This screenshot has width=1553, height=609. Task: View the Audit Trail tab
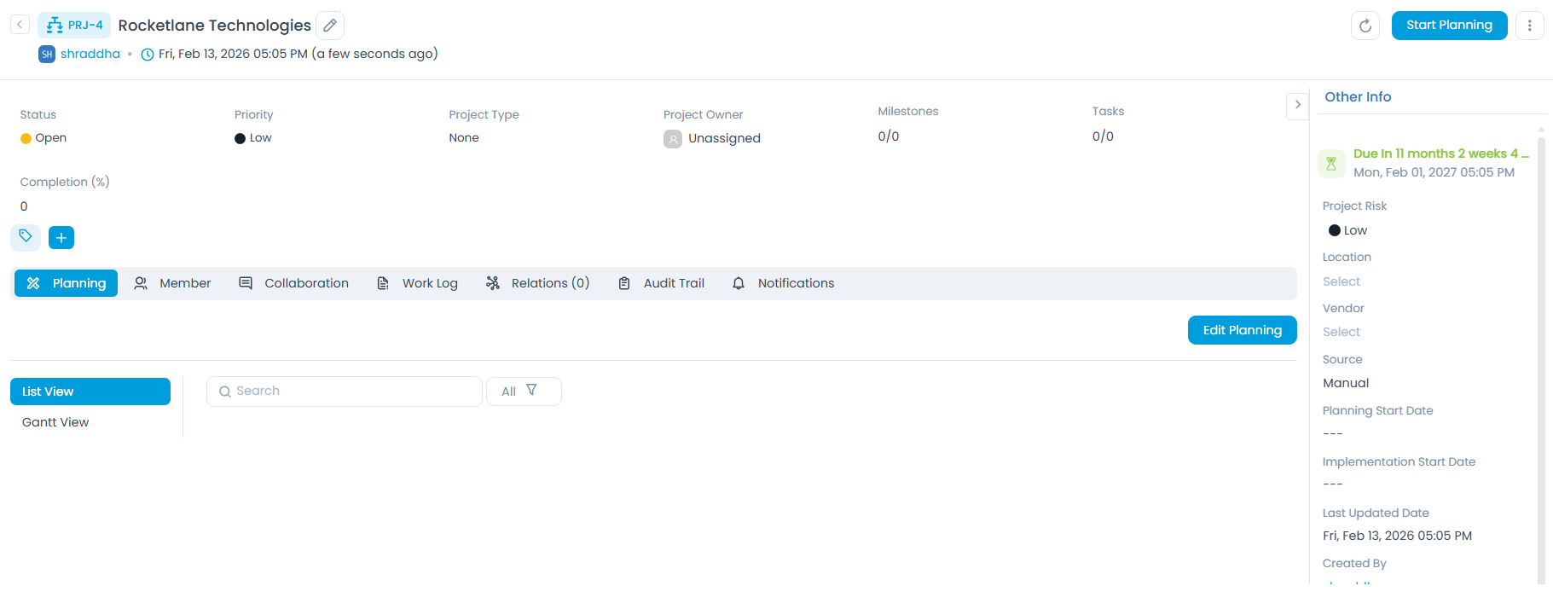point(662,283)
